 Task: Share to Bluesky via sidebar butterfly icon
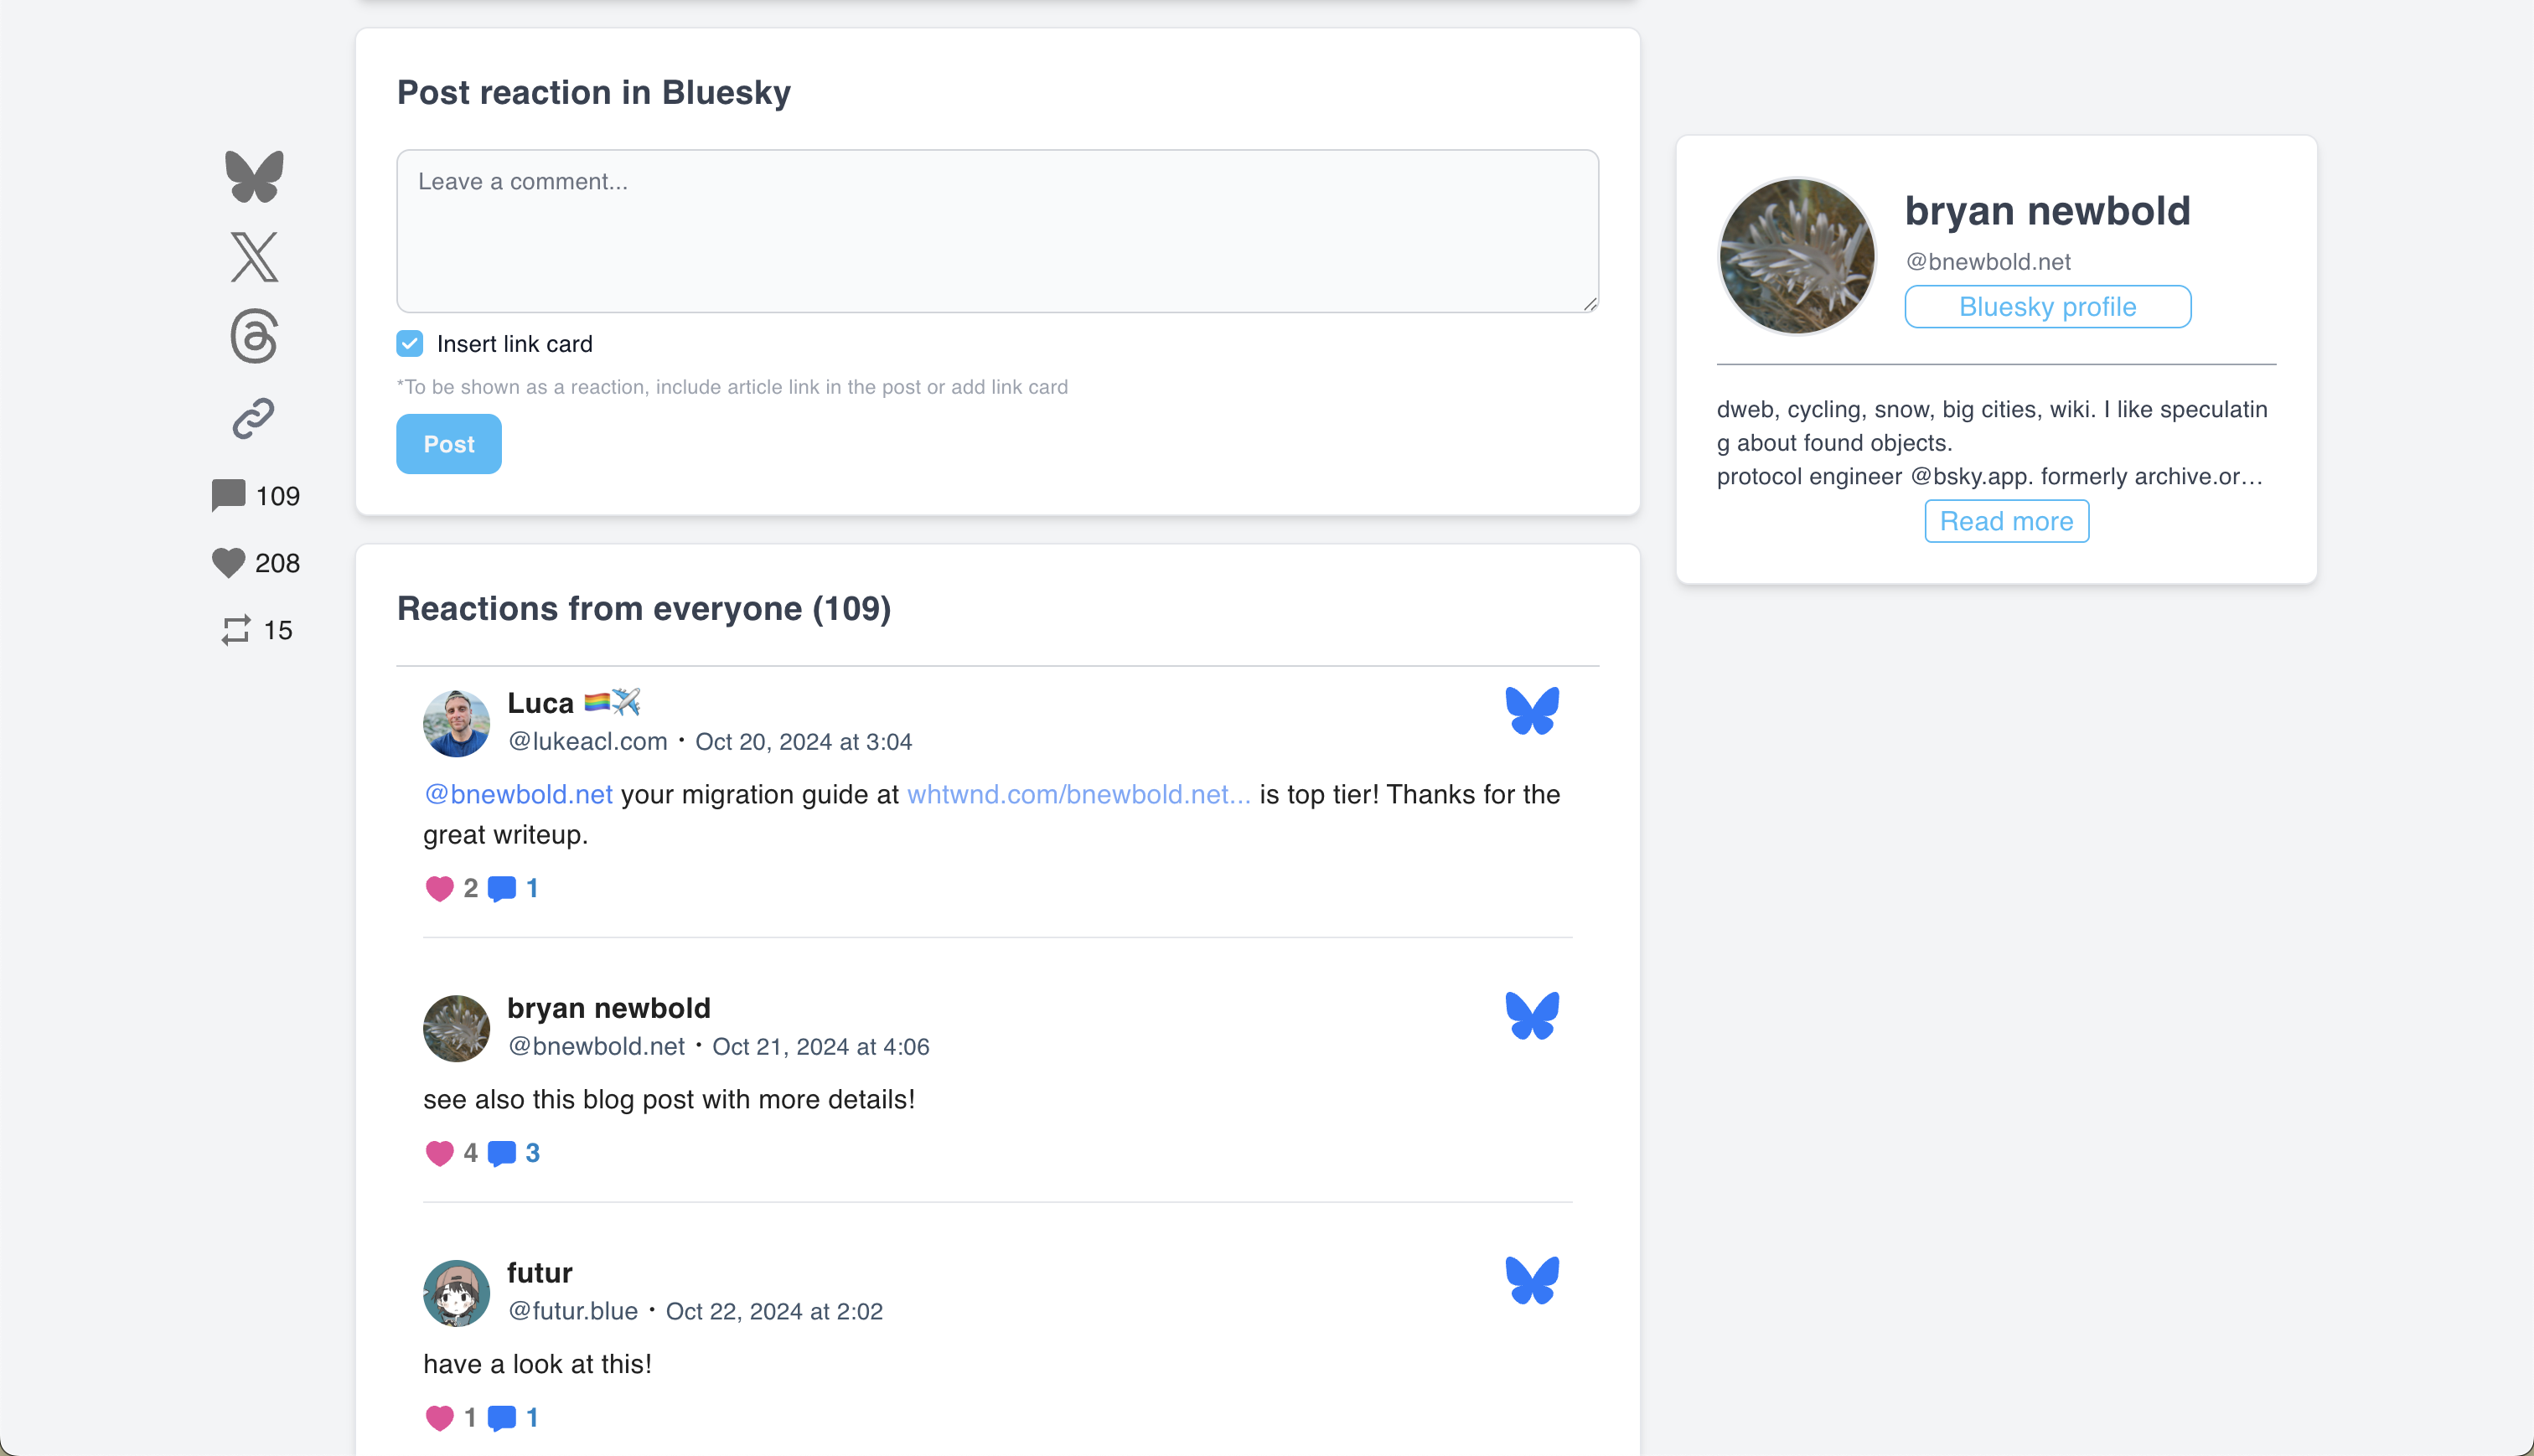254,177
